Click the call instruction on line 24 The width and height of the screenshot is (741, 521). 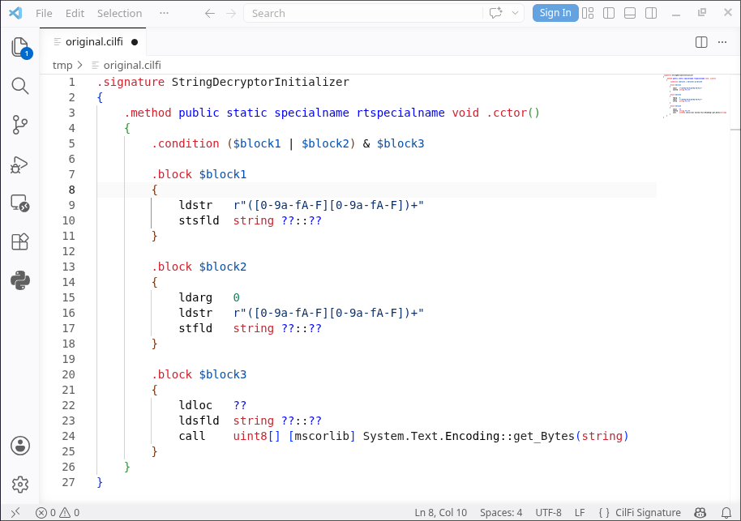[x=192, y=436]
